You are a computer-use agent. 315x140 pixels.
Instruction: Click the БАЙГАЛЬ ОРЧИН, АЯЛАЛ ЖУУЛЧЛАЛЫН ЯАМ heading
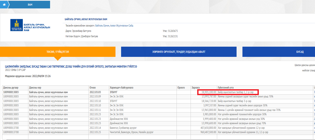click(86, 19)
